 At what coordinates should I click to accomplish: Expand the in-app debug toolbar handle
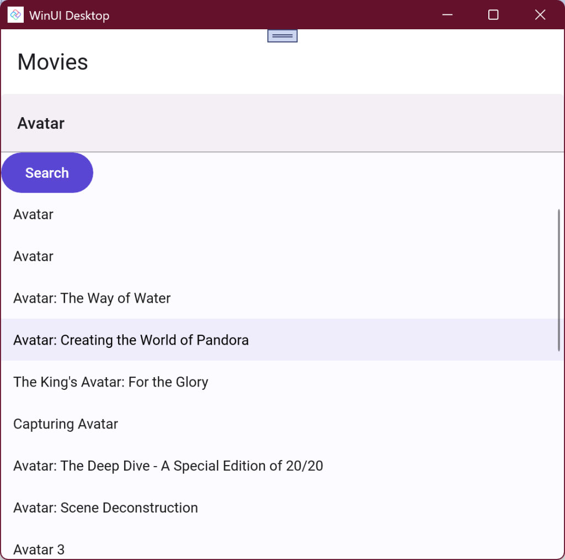[282, 36]
